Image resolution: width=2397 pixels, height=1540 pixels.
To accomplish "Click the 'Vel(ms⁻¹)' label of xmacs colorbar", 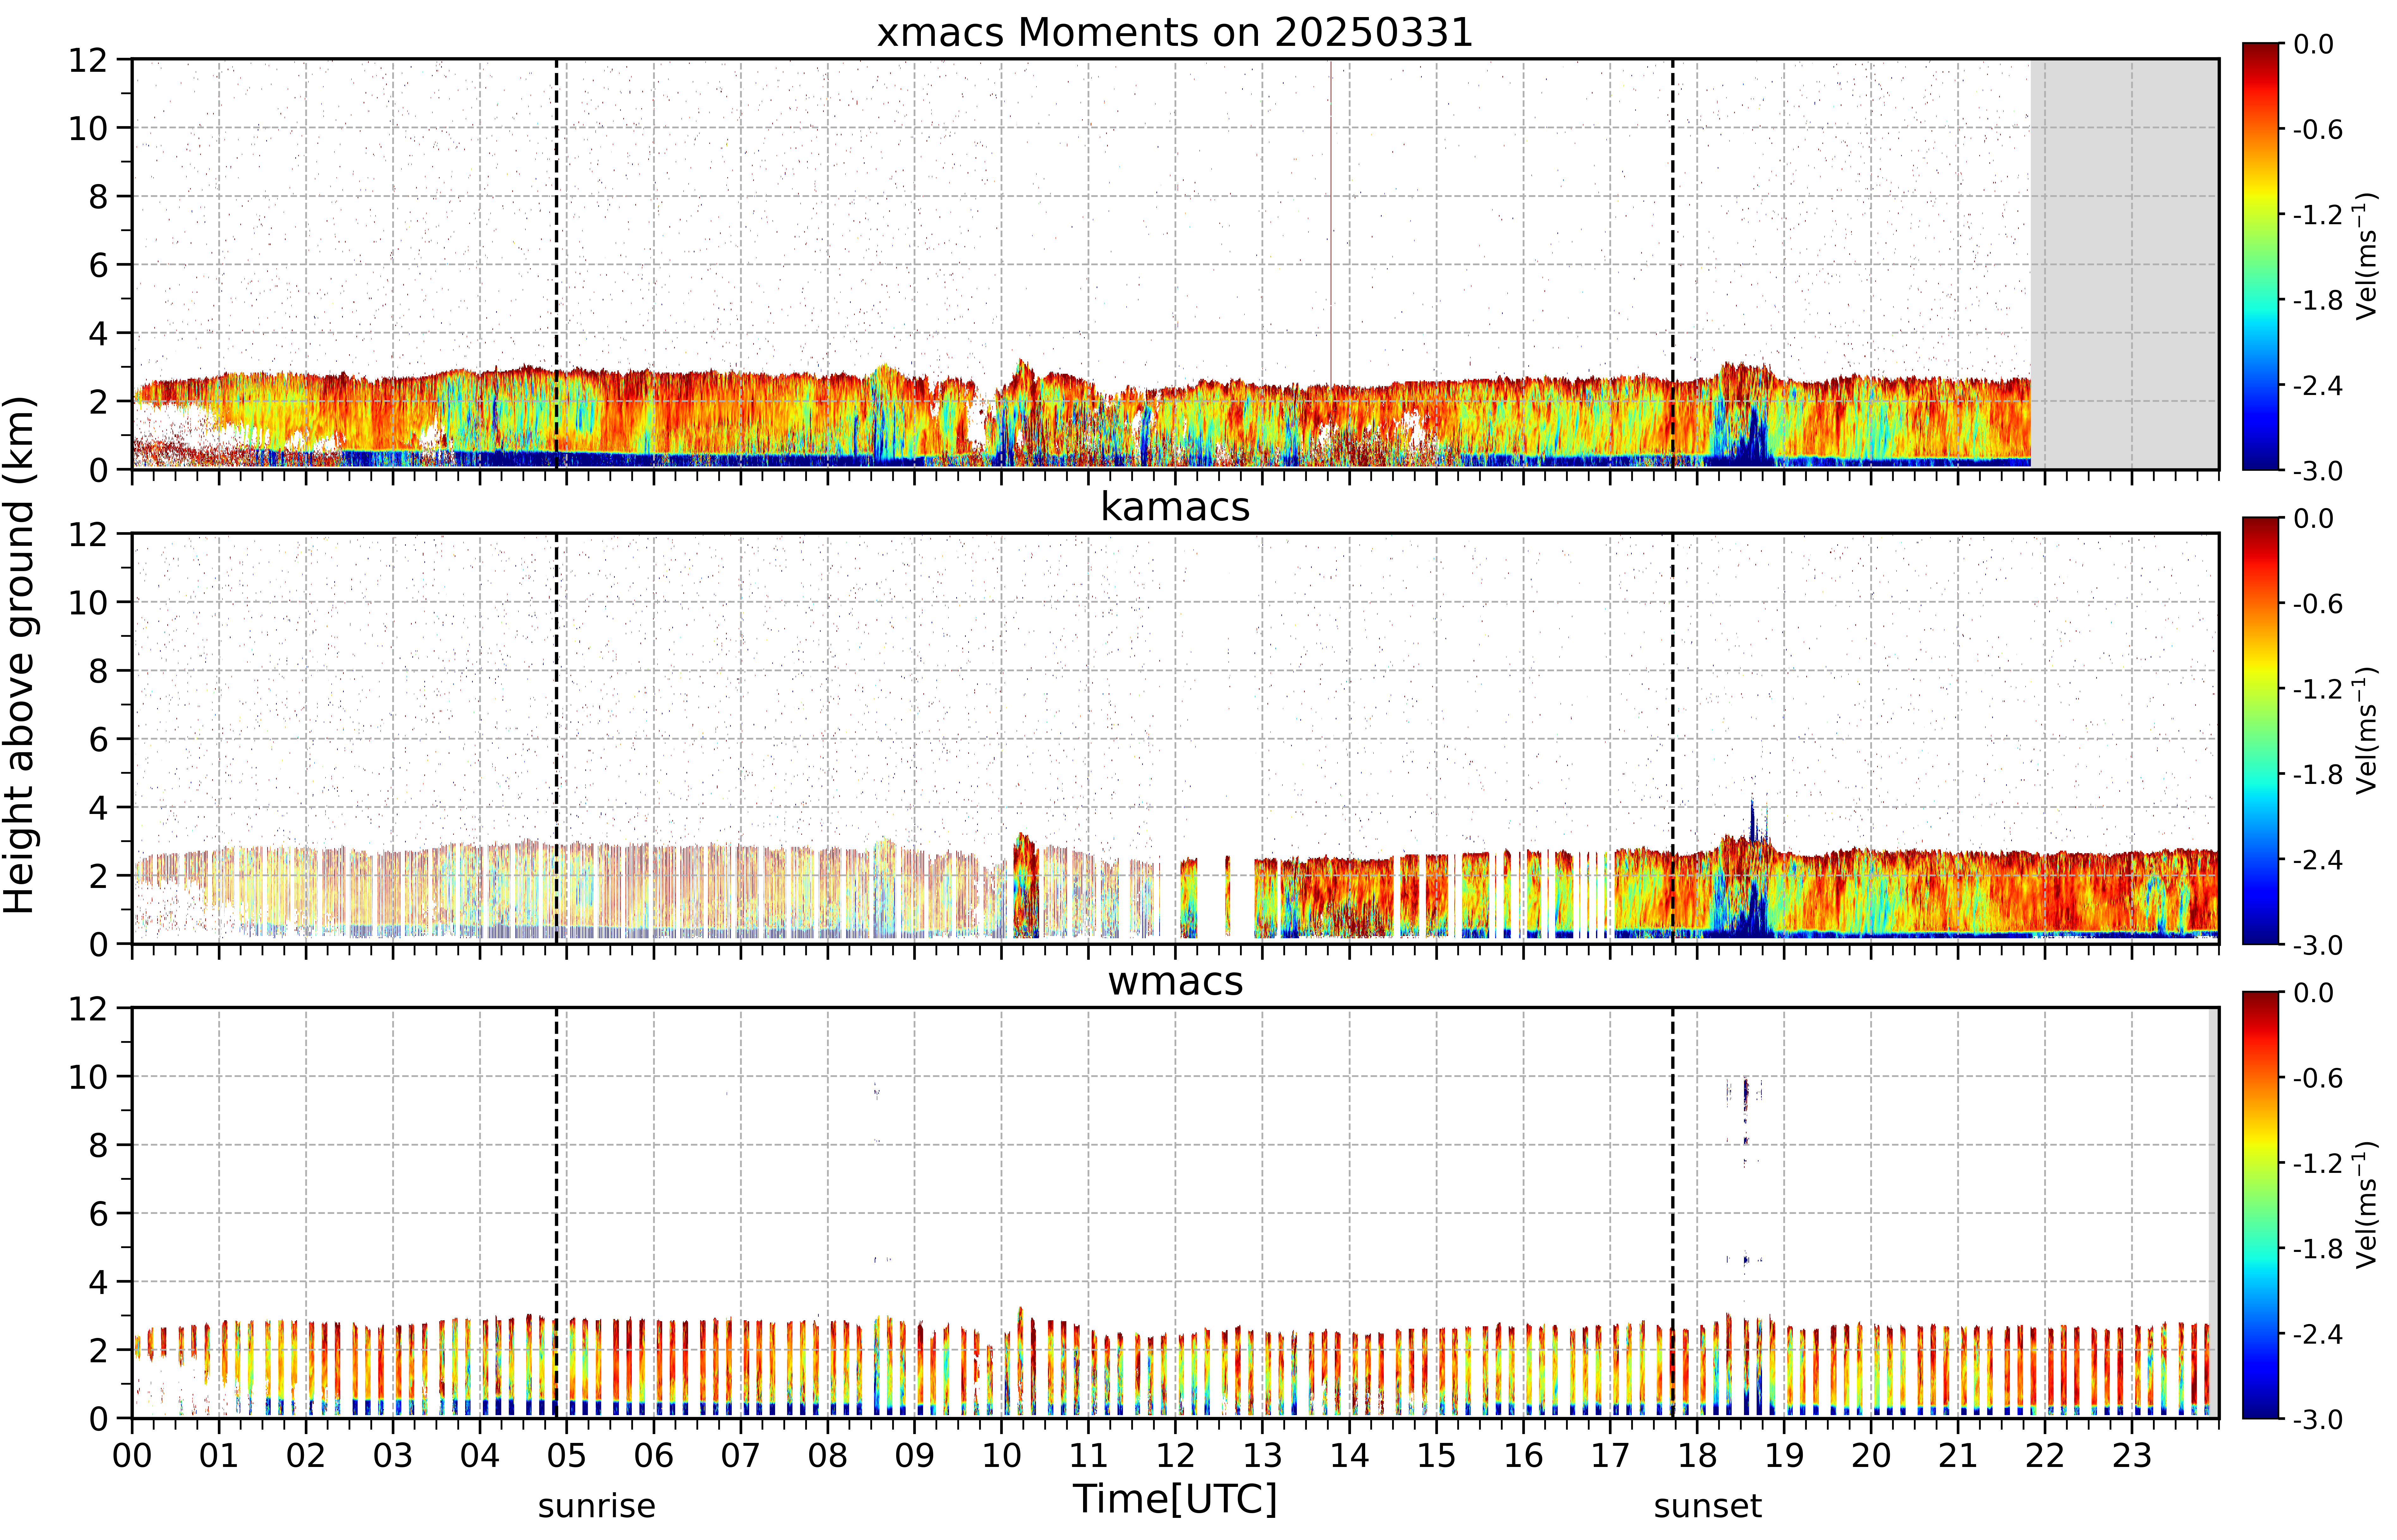I will click(x=2366, y=256).
